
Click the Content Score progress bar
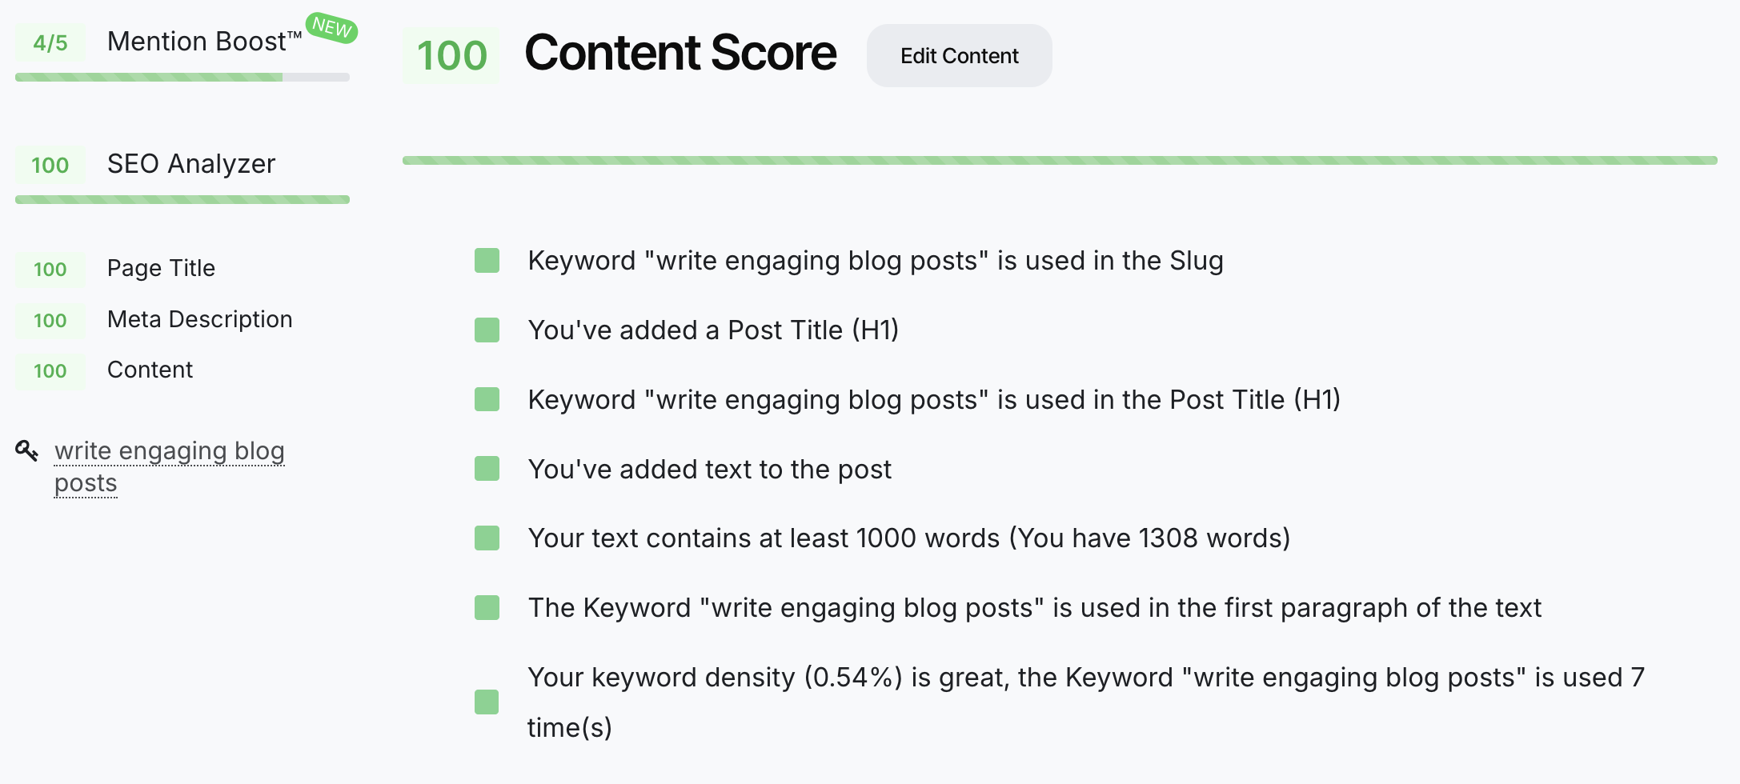1059,161
